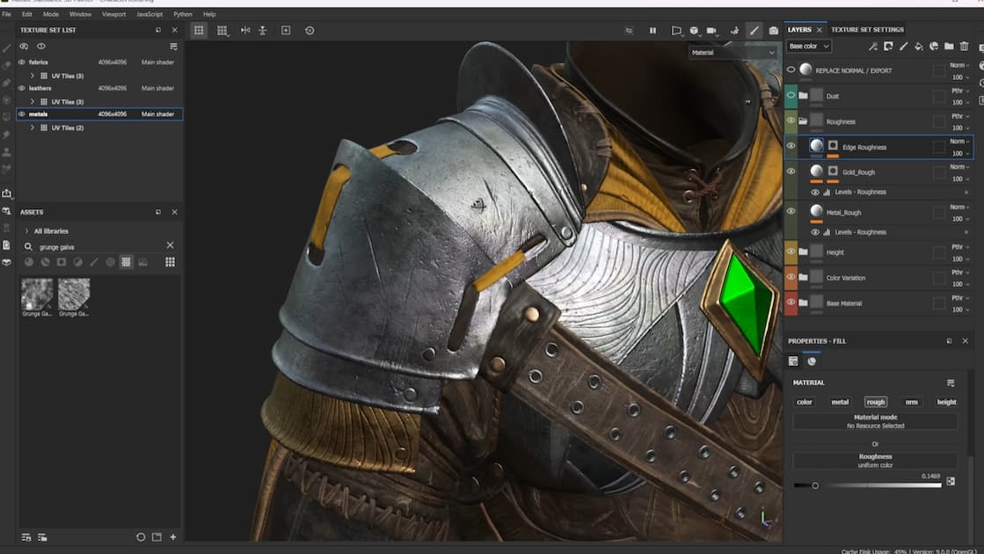Toggle visibility of leathers texture set
Viewport: 984px width, 554px height.
tap(22, 89)
